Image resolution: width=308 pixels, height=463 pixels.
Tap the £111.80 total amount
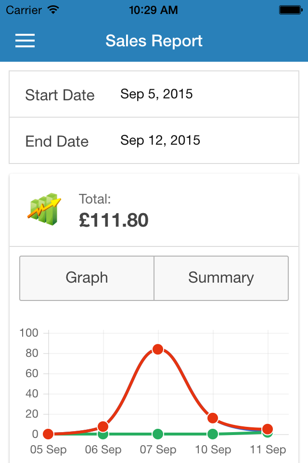114,220
